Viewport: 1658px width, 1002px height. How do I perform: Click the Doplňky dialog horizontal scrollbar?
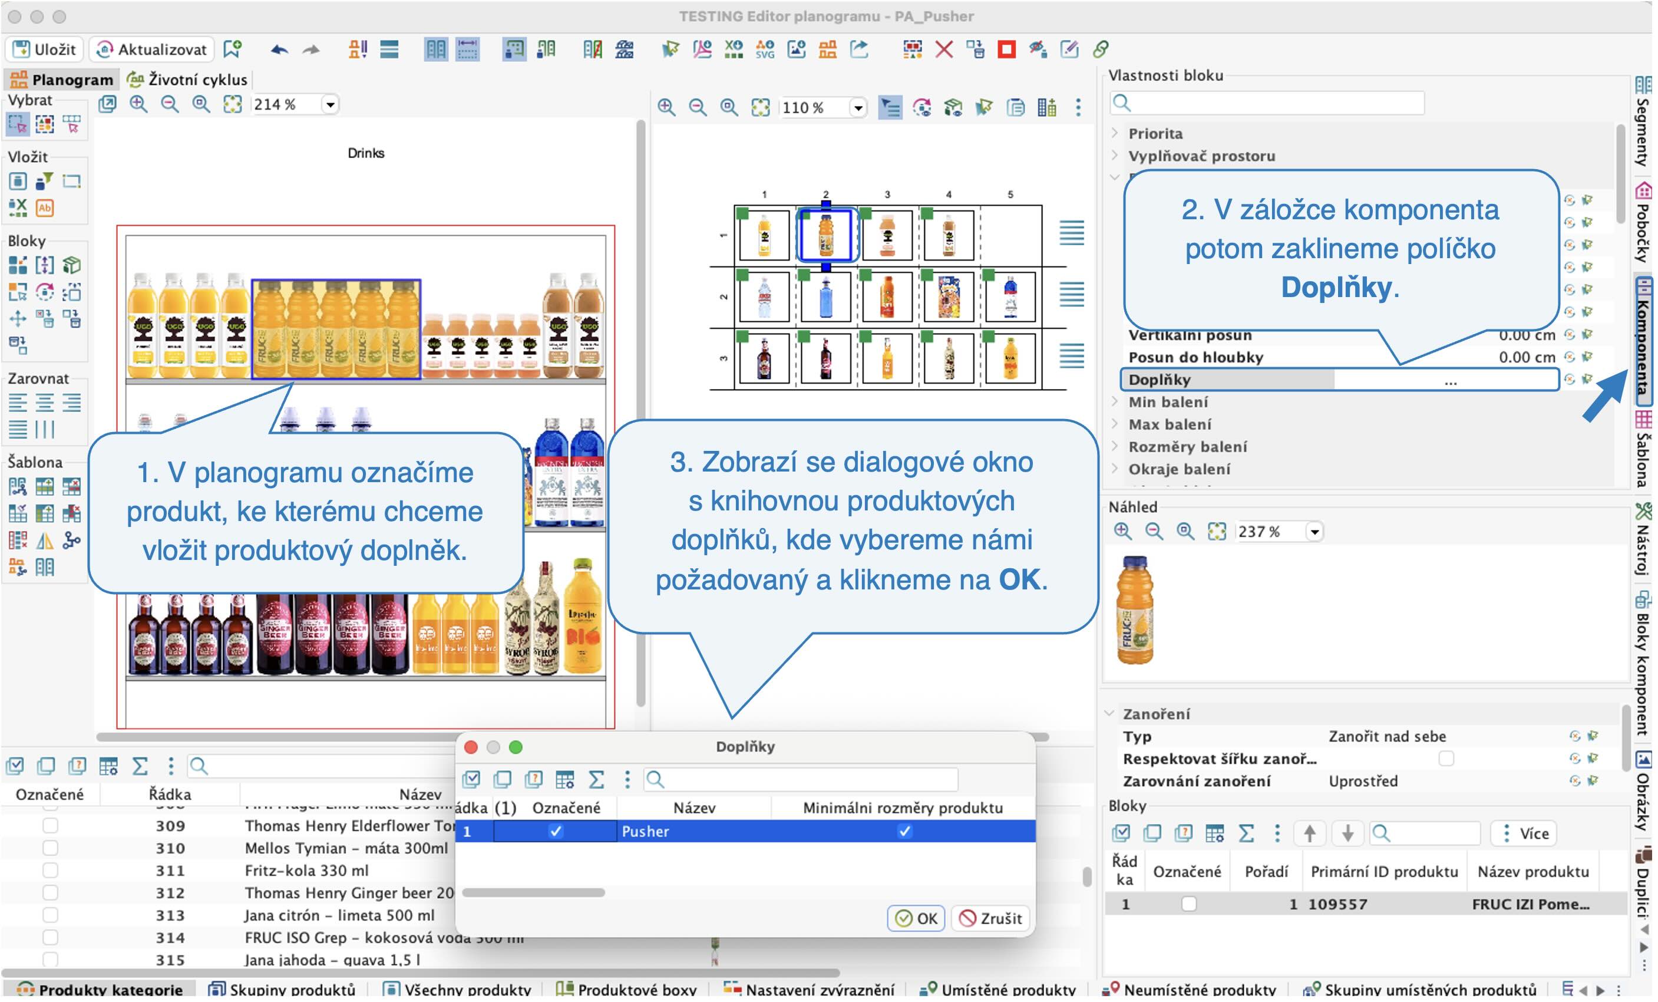[534, 892]
